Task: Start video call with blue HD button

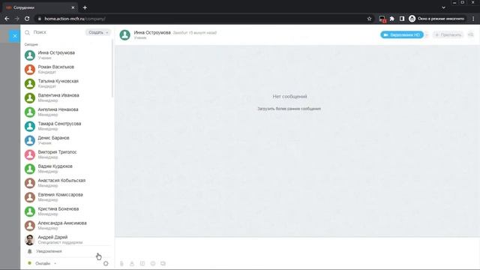Action: coord(402,35)
